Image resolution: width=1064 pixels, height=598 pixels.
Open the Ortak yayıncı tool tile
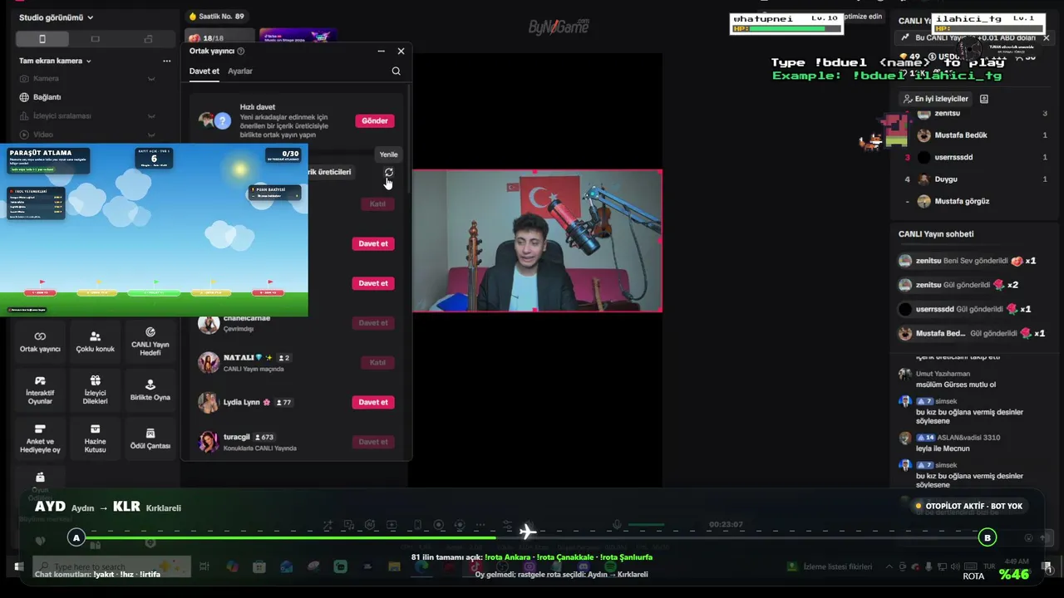40,341
